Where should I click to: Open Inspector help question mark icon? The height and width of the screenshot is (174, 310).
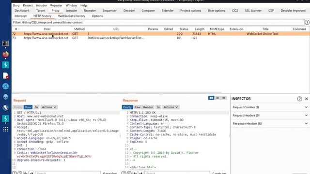(299, 99)
